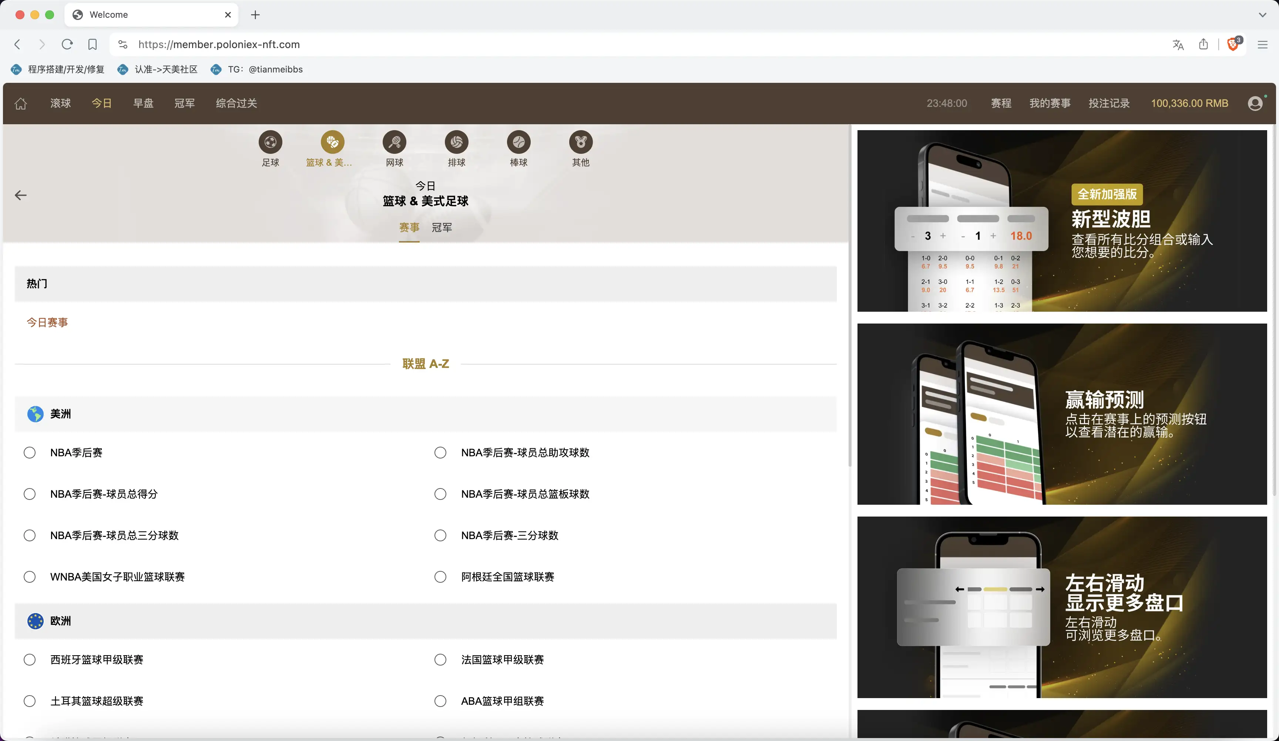Select the 排球 (volleyball) sport icon
The image size is (1279, 741).
tap(456, 142)
